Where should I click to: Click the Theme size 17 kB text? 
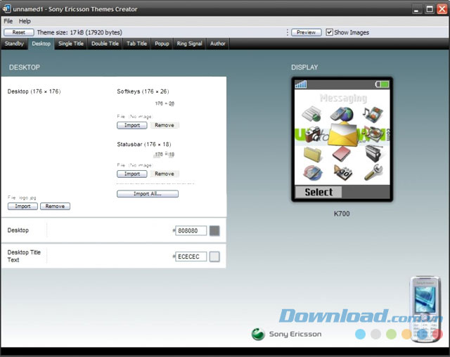(79, 32)
